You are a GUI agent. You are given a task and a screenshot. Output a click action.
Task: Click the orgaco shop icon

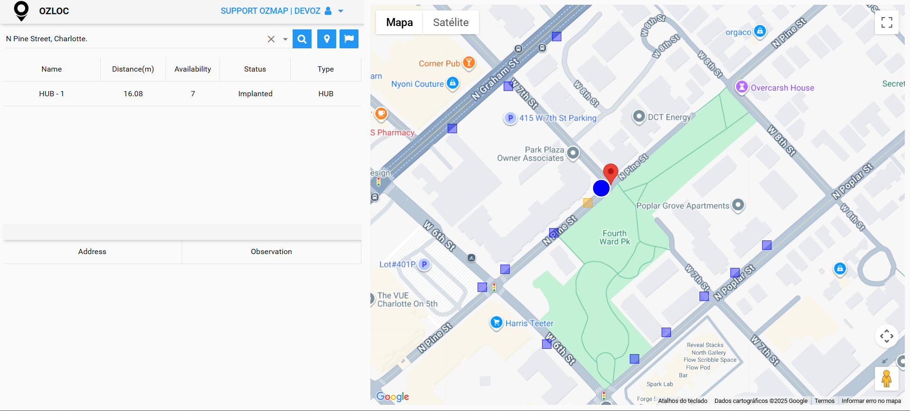760,31
